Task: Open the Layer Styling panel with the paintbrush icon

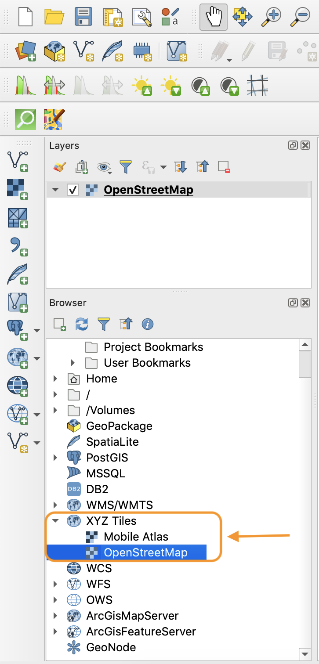Action: pyautogui.click(x=61, y=167)
